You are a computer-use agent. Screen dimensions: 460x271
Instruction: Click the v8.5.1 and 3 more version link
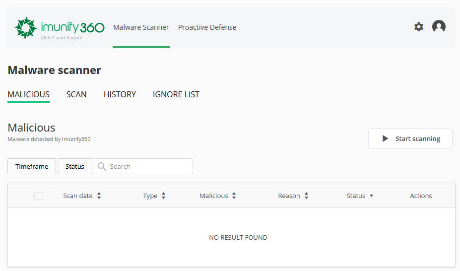(62, 38)
